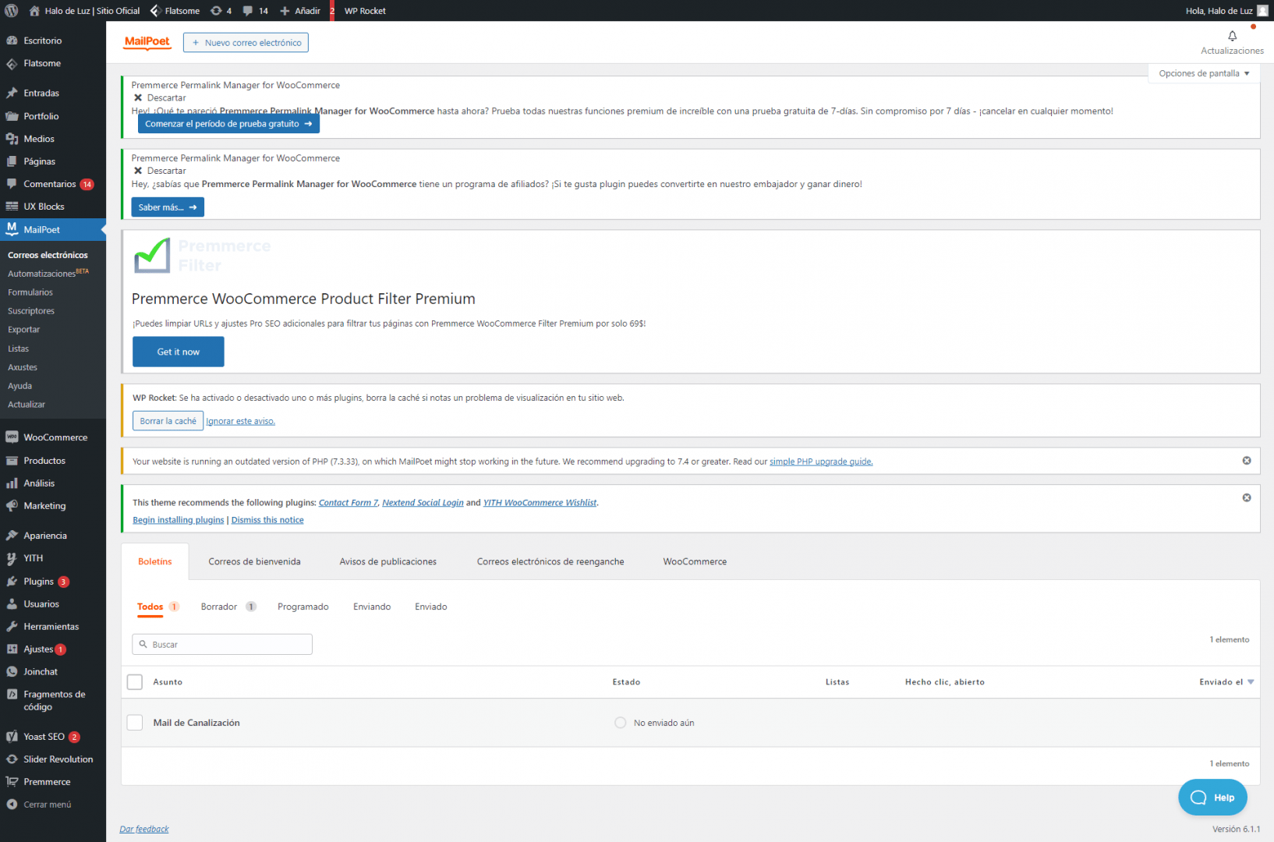Open UX Blocks in sidebar
This screenshot has width=1274, height=842.
click(x=44, y=207)
